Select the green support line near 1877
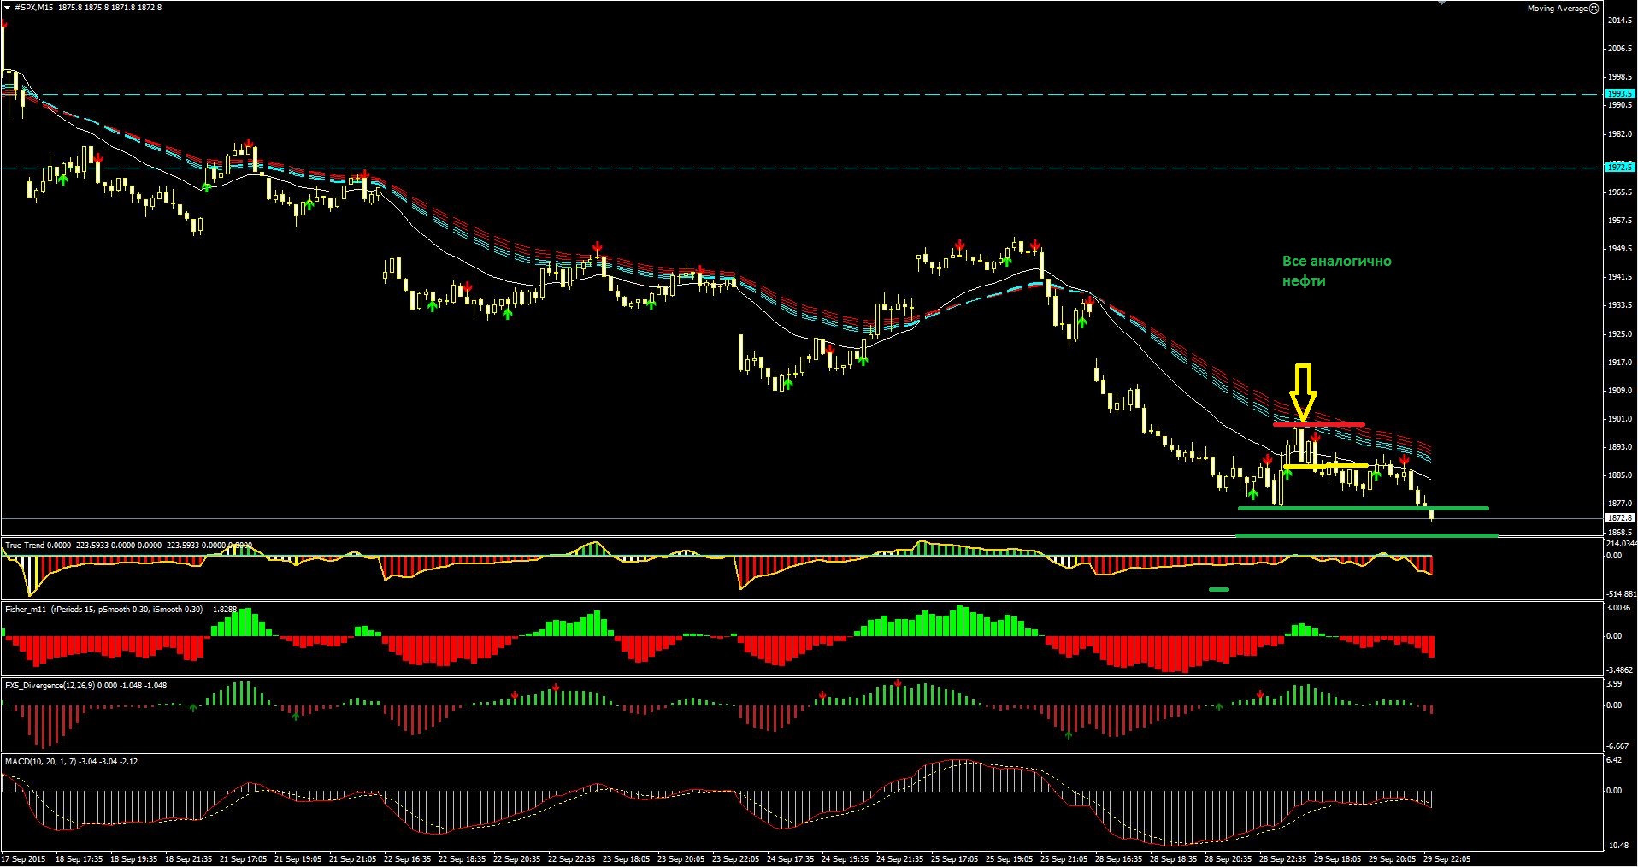 coord(1364,508)
